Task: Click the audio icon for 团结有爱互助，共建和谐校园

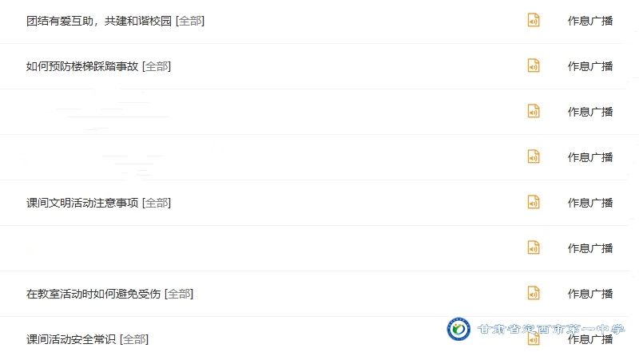Action: tap(534, 21)
